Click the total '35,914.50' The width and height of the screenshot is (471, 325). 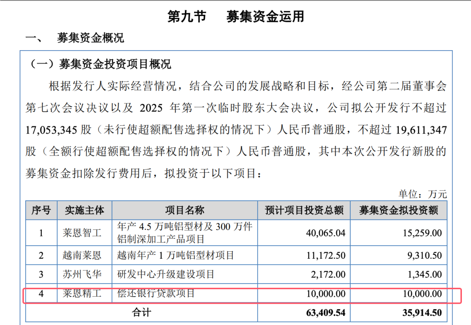pos(422,313)
